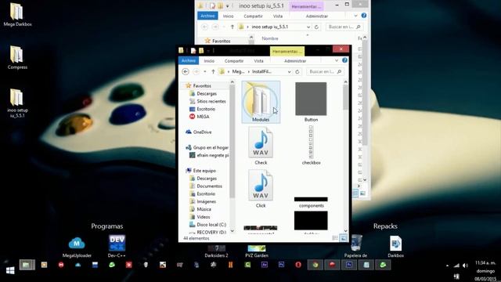Select the Button image file
The height and width of the screenshot is (282, 501).
(x=311, y=102)
